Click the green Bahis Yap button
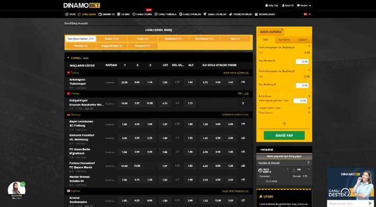 point(284,136)
